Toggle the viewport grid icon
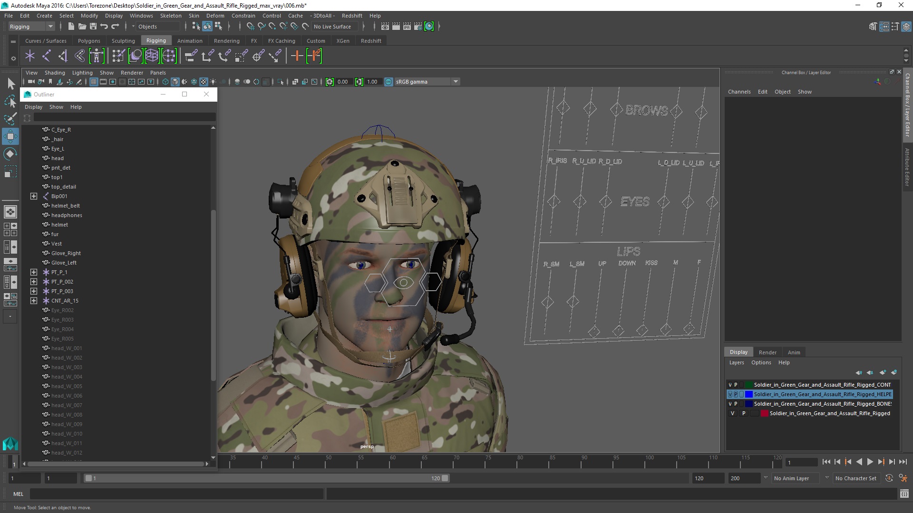913x513 pixels. coord(94,82)
